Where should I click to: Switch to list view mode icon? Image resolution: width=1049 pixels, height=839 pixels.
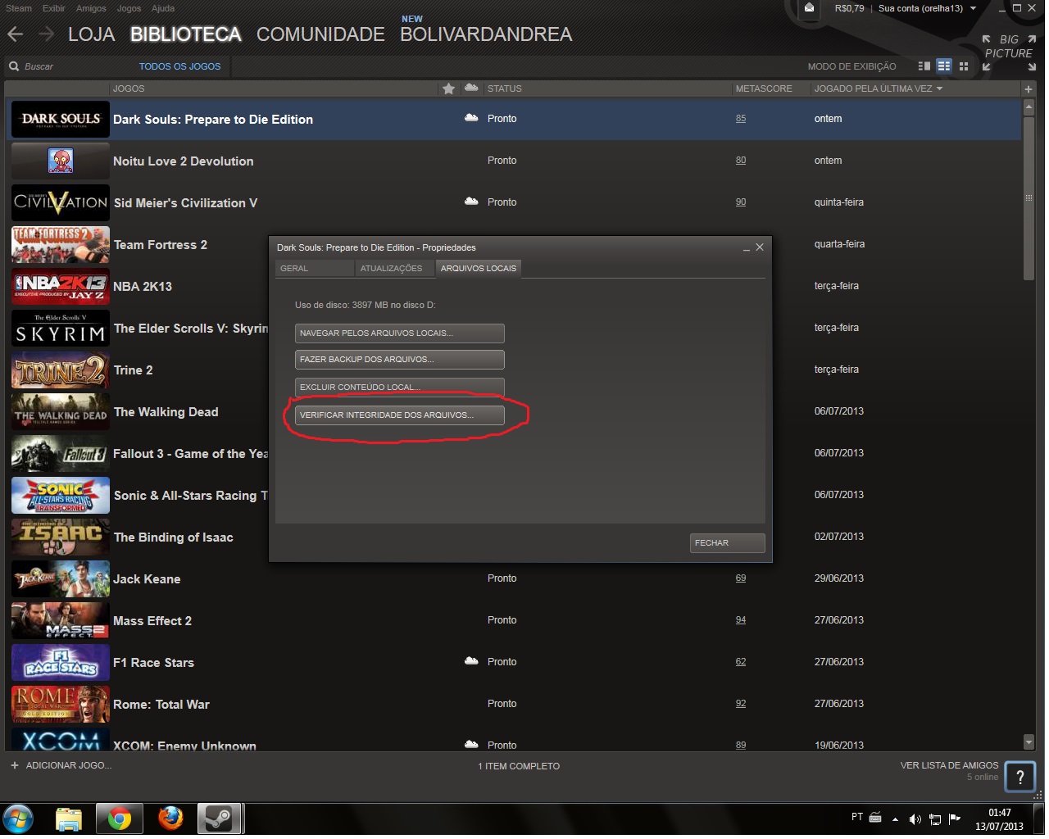coord(944,66)
